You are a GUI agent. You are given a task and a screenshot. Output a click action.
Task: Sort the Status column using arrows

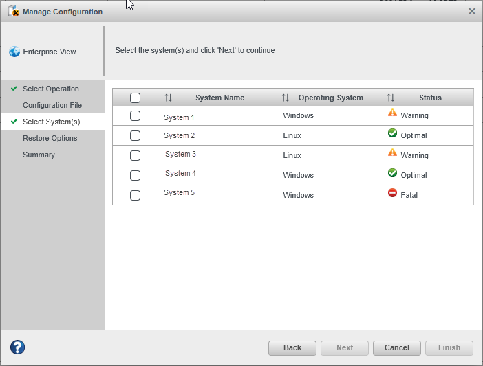point(391,98)
